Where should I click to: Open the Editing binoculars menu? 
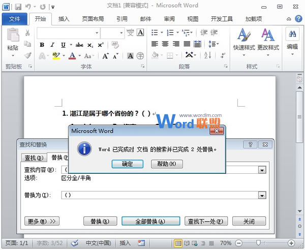click(x=292, y=41)
